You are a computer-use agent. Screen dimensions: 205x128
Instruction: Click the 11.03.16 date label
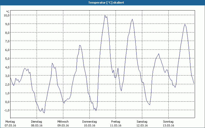pyautogui.click(x=116, y=125)
